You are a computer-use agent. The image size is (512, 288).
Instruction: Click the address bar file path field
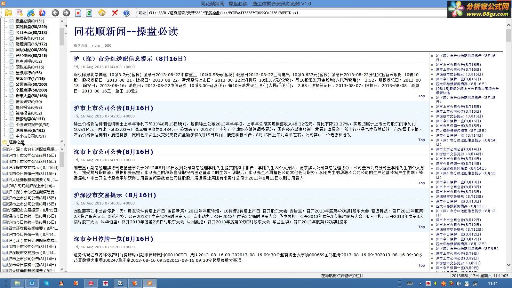297,13
